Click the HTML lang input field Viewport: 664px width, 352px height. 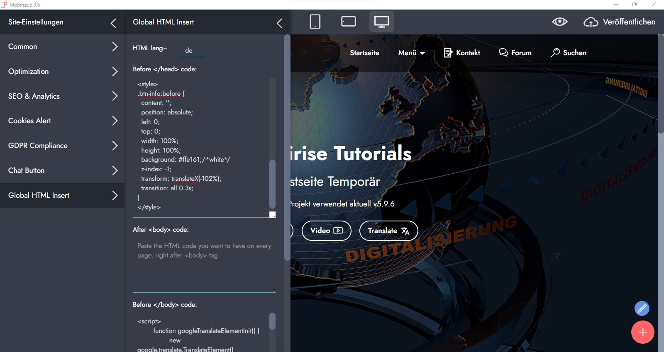tap(193, 50)
